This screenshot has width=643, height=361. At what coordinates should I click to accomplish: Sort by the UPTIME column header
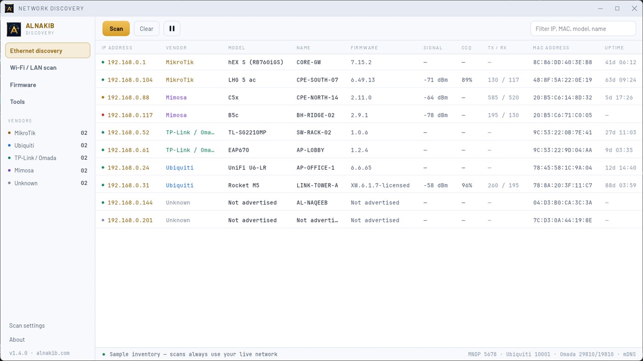[615, 48]
